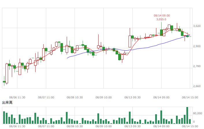204x129 pixels.
Task: Click the red 08/14 09:00 high annotation
Action: 162,16
